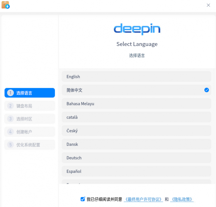
Task: Open the 最终用户许可协议 link
Action: coord(143,199)
